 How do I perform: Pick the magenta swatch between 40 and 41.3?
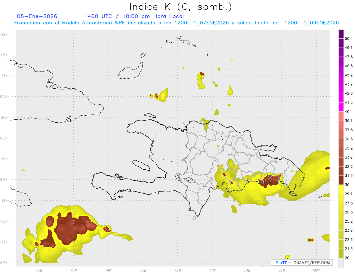point(341,107)
